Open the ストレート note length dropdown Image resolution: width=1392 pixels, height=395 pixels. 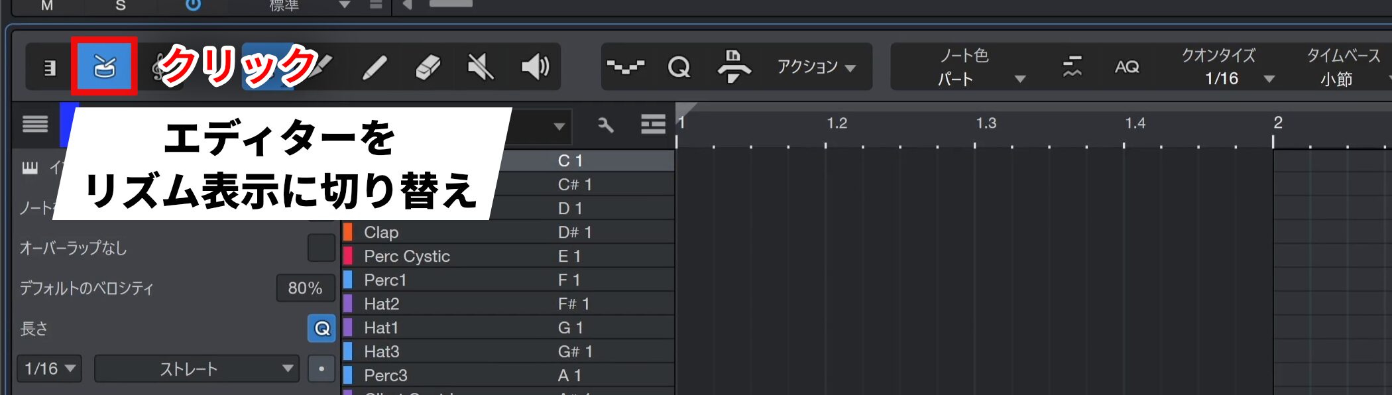197,368
